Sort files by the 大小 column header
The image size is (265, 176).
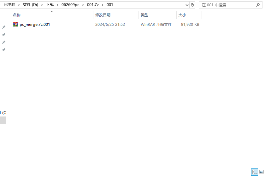click(182, 15)
